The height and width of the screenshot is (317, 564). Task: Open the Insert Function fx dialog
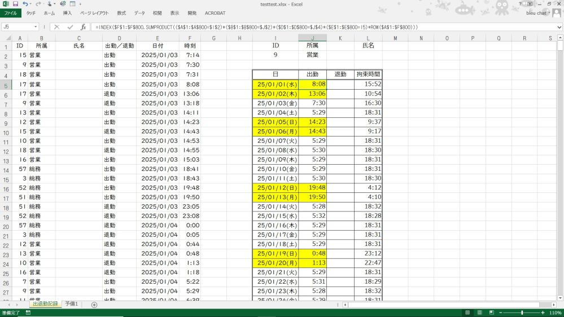[83, 27]
